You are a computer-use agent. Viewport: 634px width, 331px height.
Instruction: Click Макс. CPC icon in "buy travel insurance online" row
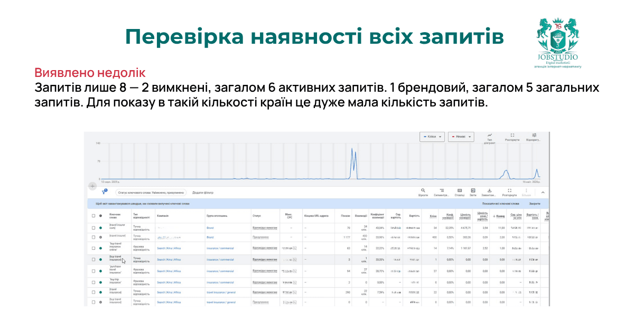[x=295, y=248]
